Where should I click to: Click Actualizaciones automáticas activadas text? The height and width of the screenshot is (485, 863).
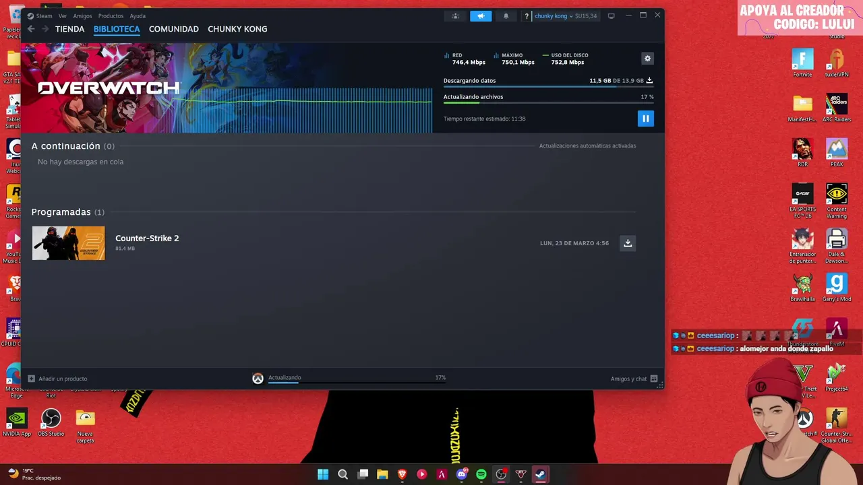point(587,145)
